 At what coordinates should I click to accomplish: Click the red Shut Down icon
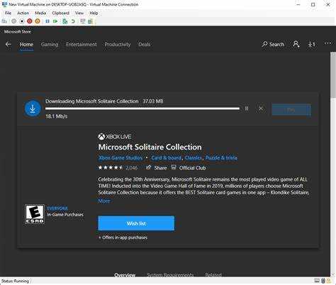(30, 21)
